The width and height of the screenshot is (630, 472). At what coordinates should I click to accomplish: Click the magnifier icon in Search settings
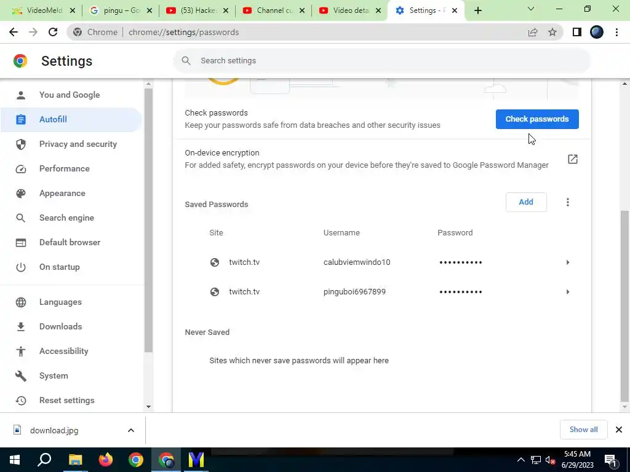(x=186, y=61)
